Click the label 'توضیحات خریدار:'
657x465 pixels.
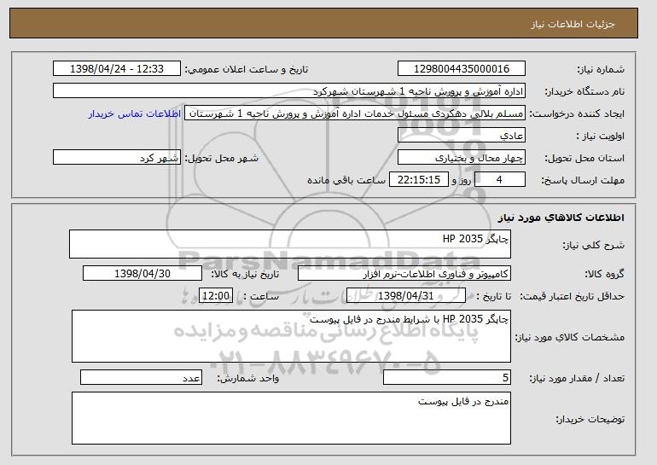590,419
